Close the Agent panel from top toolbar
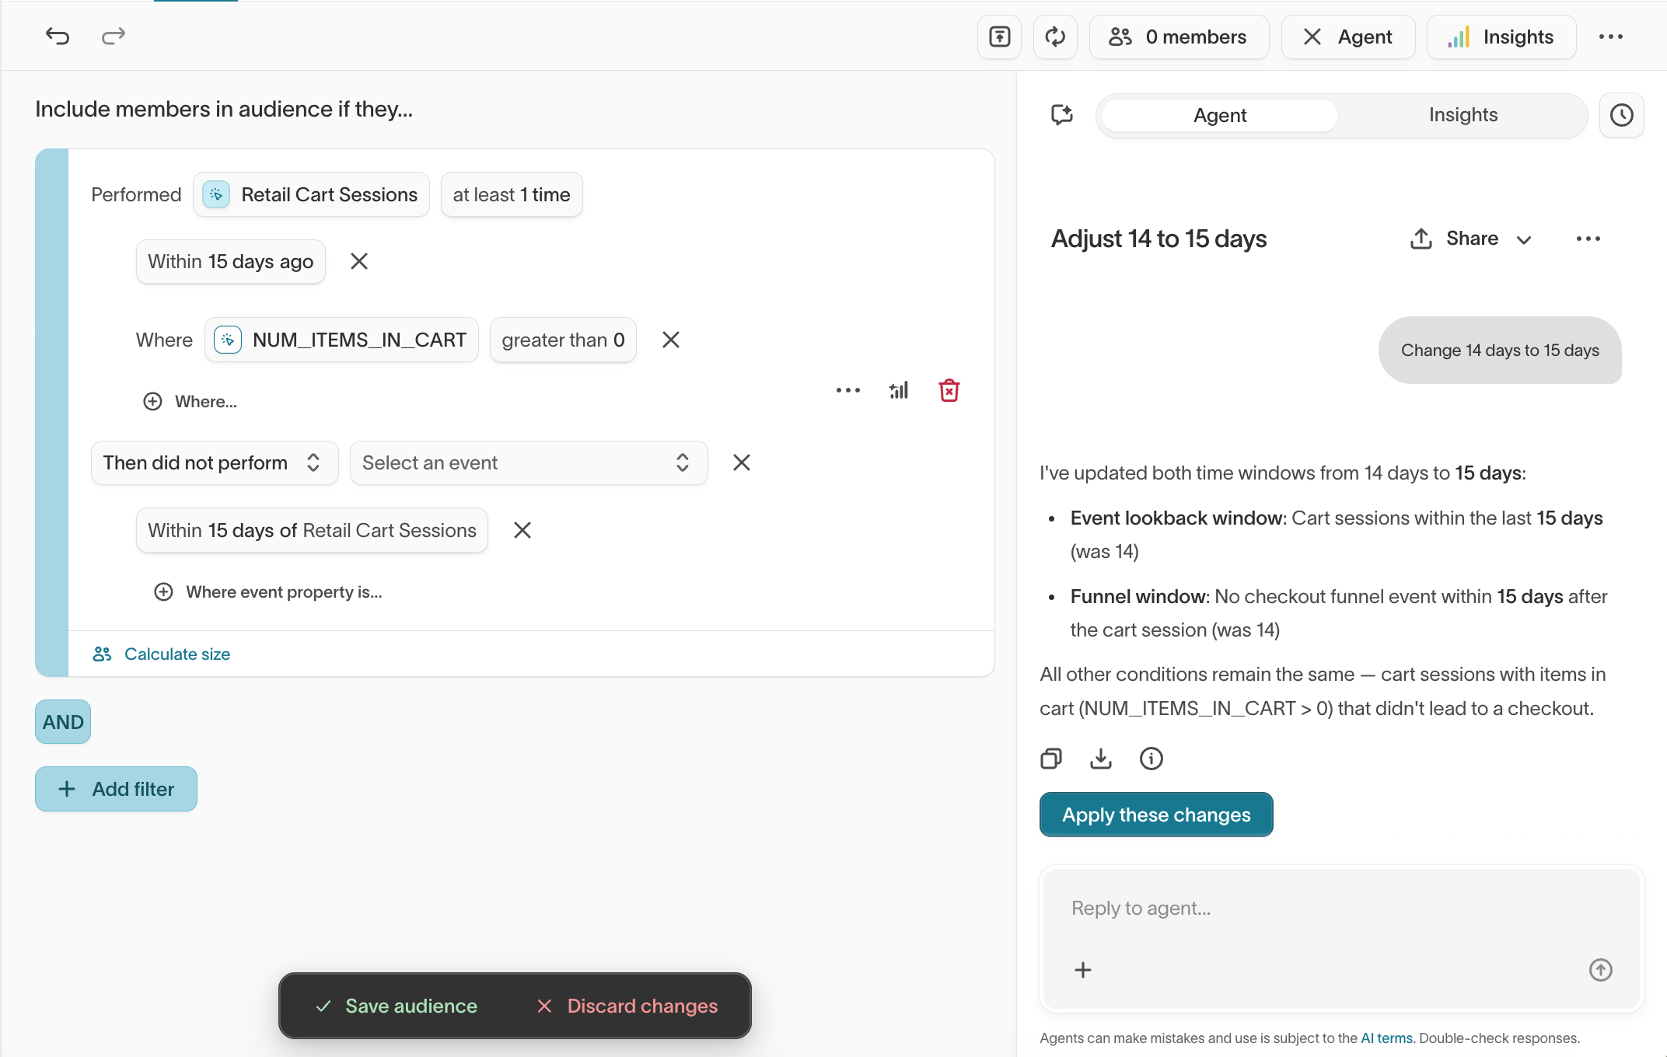 1348,37
